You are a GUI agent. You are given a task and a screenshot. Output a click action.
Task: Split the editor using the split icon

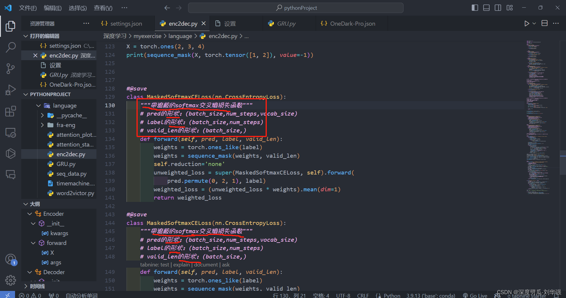pos(544,23)
